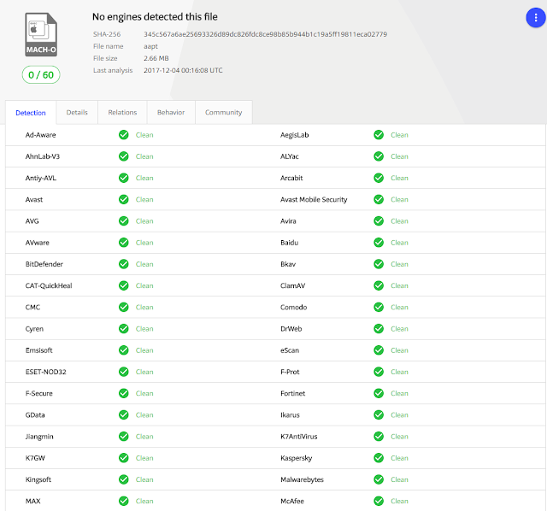Click the file size value '2.66 MB'
547x511 pixels.
[156, 58]
